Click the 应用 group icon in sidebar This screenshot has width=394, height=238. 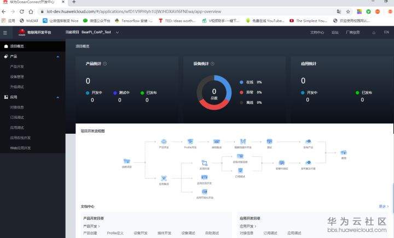(6, 97)
